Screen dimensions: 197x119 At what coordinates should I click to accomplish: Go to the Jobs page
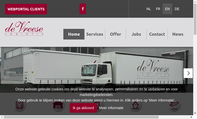coord(136,34)
